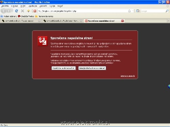Viewport: 170px width, 127px height.
Task: Click the ignore this warning link
Action: 128,76
